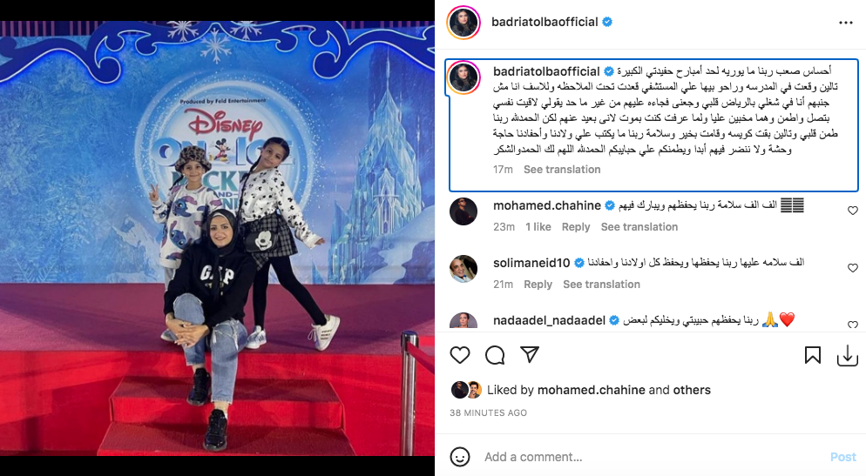This screenshot has width=866, height=476.
Task: Reply to mohamed.chahine's comment
Action: [x=576, y=227]
